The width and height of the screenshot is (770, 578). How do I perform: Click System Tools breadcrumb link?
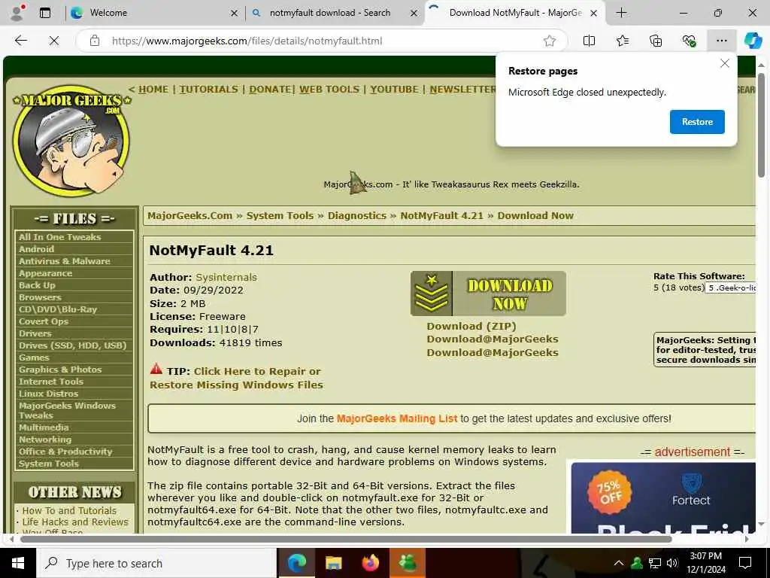(x=280, y=216)
